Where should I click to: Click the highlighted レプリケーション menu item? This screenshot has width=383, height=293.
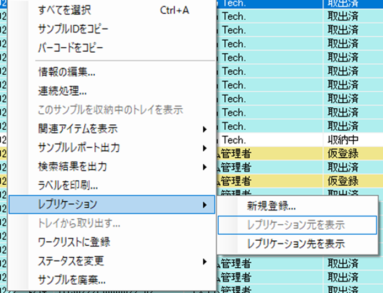coord(67,204)
